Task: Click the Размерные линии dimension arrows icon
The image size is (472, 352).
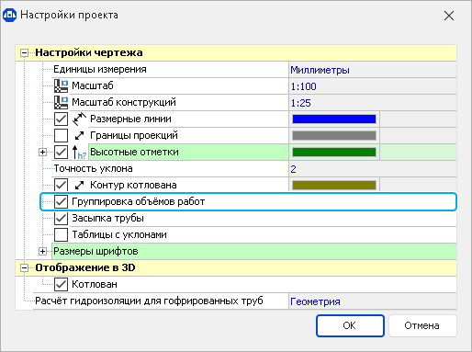Action: coord(79,119)
